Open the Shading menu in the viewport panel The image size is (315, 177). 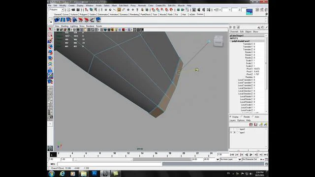[64, 26]
